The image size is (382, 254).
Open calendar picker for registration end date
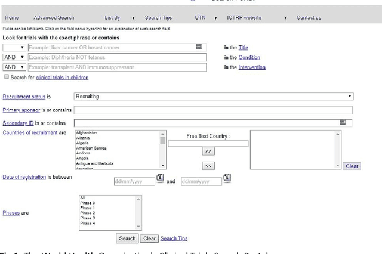pos(227,178)
